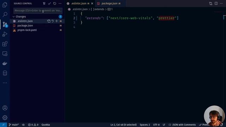Image resolution: width=226 pixels, height=127 pixels.
Task: Click Quokka in the status bar
Action: click(x=46, y=125)
